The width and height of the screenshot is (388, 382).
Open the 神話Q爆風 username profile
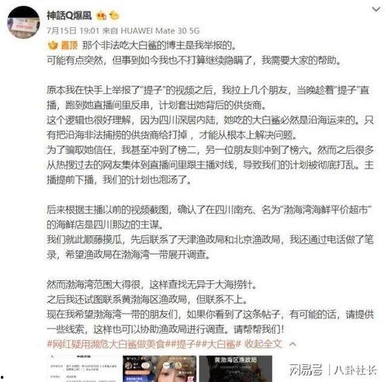[69, 16]
